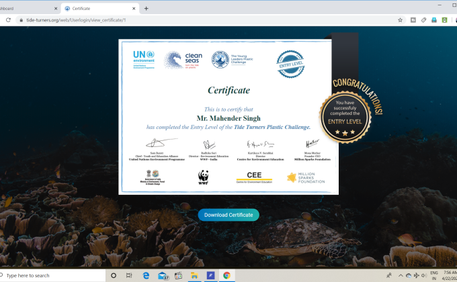This screenshot has height=282, width=457.
Task: Click in the Windows taskbar search box
Action: coord(52,275)
